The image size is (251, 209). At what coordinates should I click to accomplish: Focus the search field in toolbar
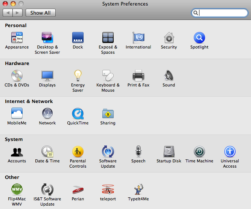click(x=220, y=13)
